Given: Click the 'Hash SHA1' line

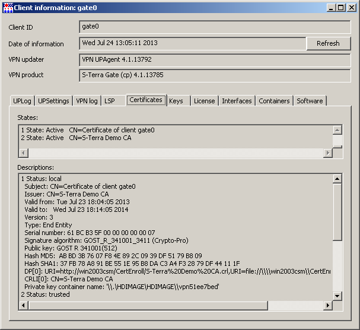Looking at the screenshot, I should pos(132,264).
